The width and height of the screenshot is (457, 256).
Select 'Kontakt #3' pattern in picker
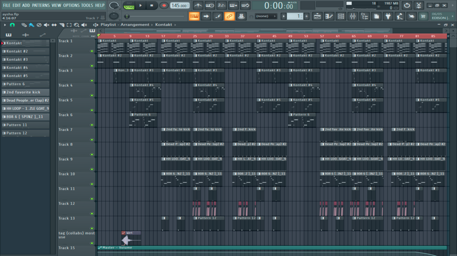point(25,59)
